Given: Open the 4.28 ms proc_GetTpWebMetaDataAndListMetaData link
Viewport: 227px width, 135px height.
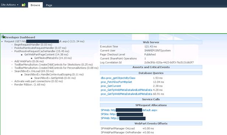Looking at the screenshot, I should (126, 90).
